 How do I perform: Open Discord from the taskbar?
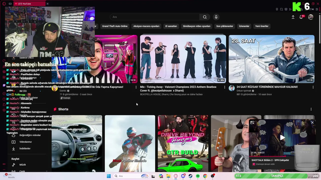(183, 176)
